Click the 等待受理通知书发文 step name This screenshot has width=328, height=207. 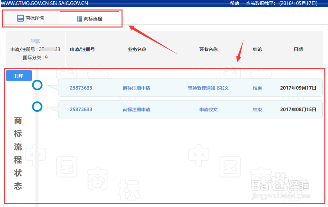(209, 88)
